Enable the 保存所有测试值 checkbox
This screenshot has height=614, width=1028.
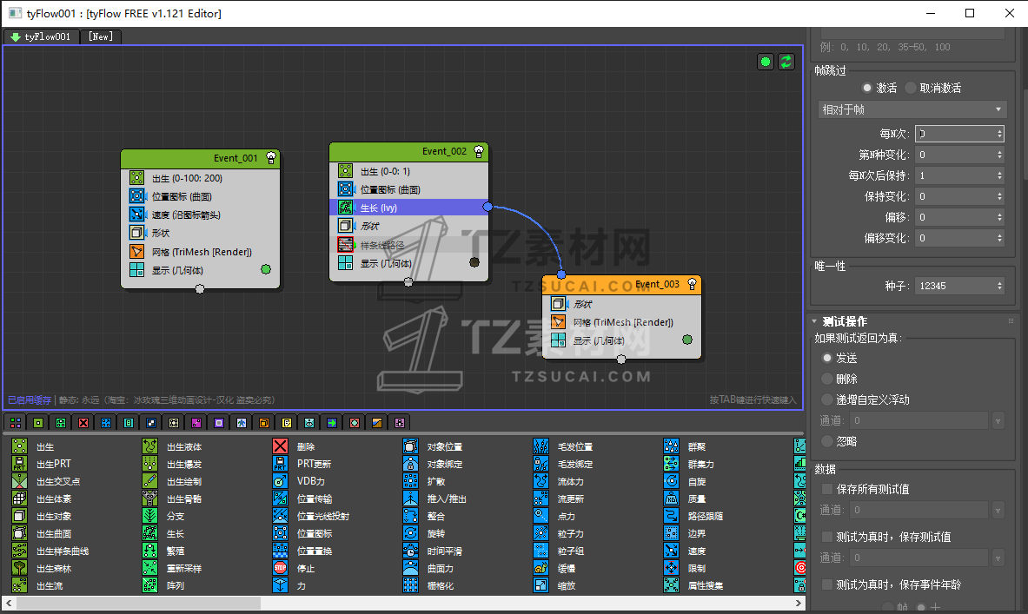(827, 489)
